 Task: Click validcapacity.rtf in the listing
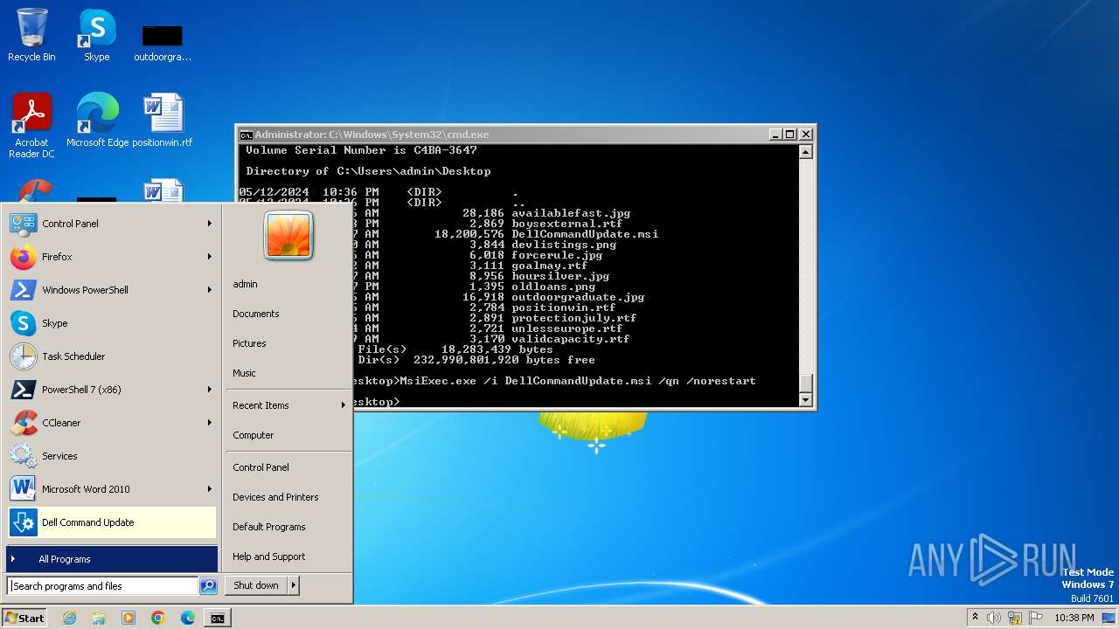click(x=570, y=339)
